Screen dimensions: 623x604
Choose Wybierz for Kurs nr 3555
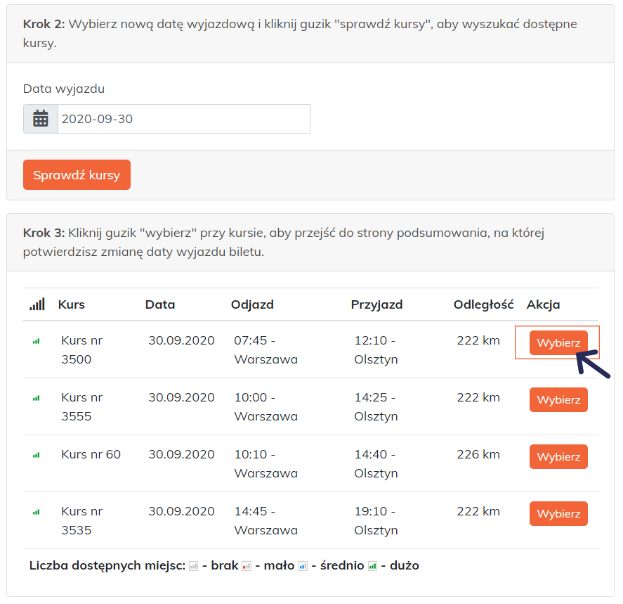click(x=558, y=399)
